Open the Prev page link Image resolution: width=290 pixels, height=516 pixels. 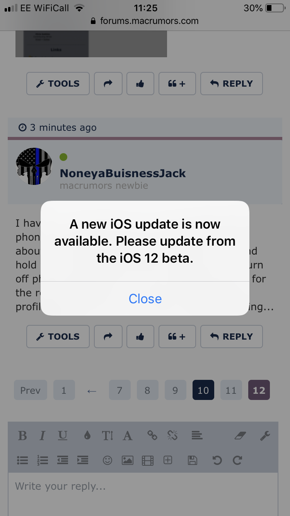pyautogui.click(x=30, y=390)
